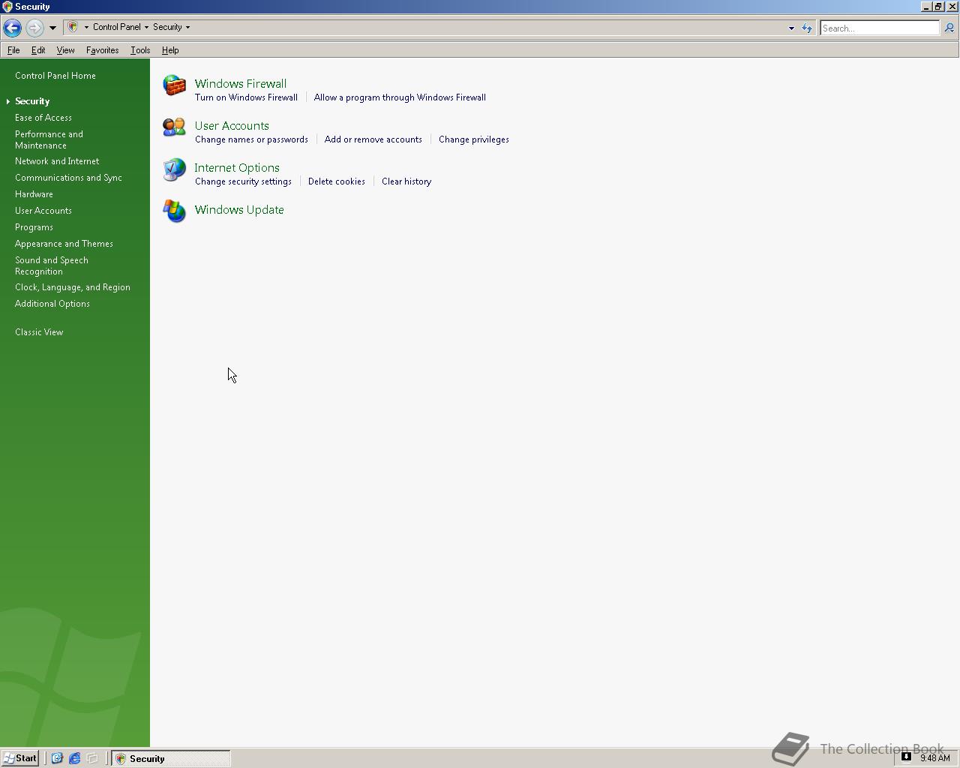Image resolution: width=960 pixels, height=768 pixels.
Task: Click the 9:48 AM taskbar clock
Action: tap(935, 758)
